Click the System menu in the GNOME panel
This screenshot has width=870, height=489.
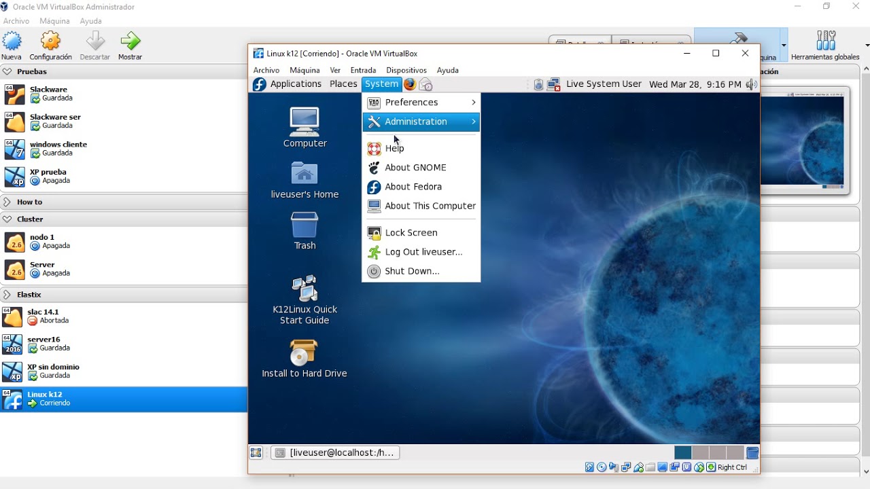point(381,84)
